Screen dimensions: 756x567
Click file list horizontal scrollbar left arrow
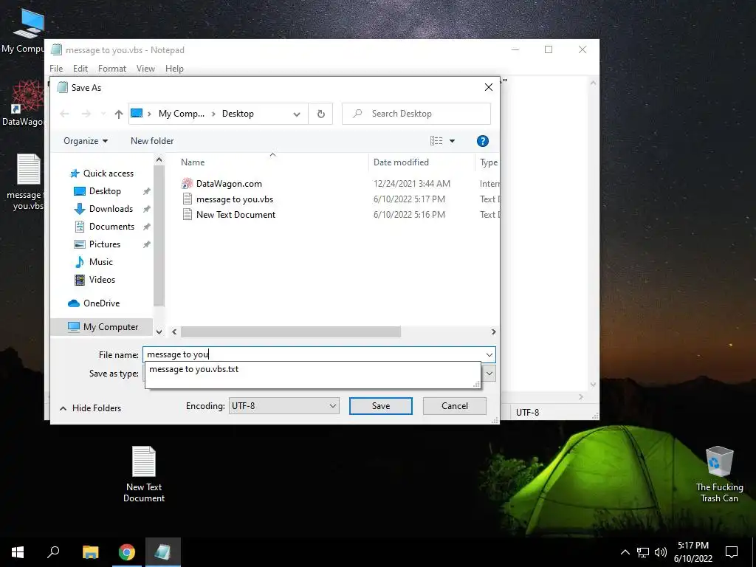click(x=174, y=331)
